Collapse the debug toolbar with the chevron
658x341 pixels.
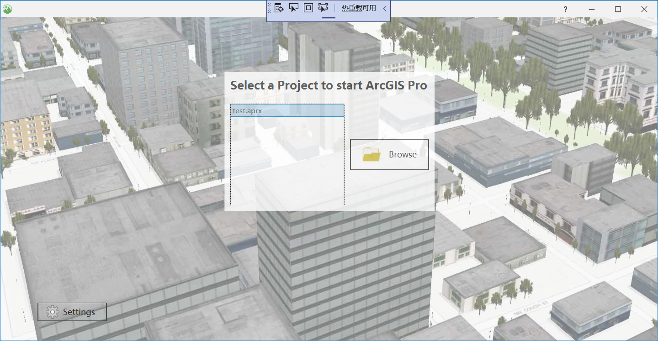384,8
